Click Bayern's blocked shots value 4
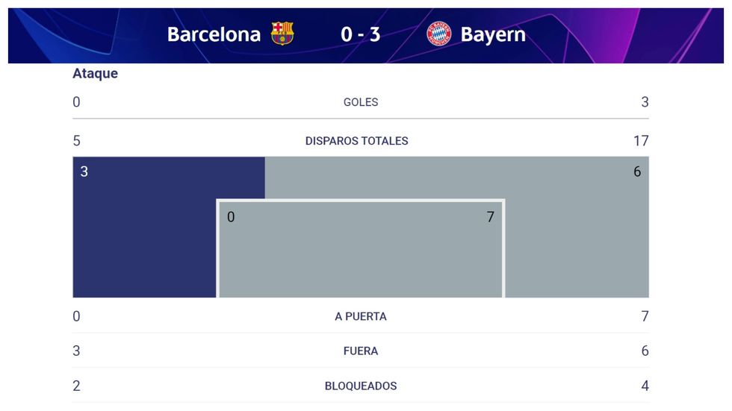 tap(645, 386)
